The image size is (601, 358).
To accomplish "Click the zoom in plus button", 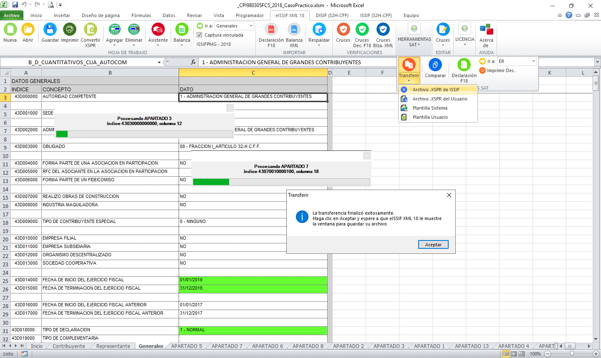I will pos(596,354).
